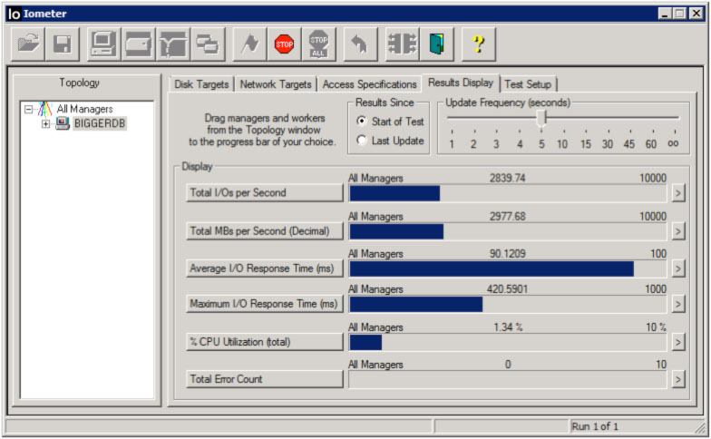Viewport: 711px width, 439px height.
Task: Click the Stop All tests icon
Action: coord(319,44)
